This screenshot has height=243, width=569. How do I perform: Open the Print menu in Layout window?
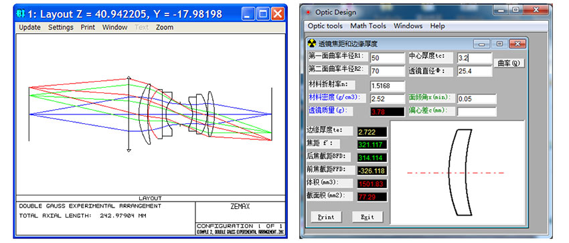point(88,27)
